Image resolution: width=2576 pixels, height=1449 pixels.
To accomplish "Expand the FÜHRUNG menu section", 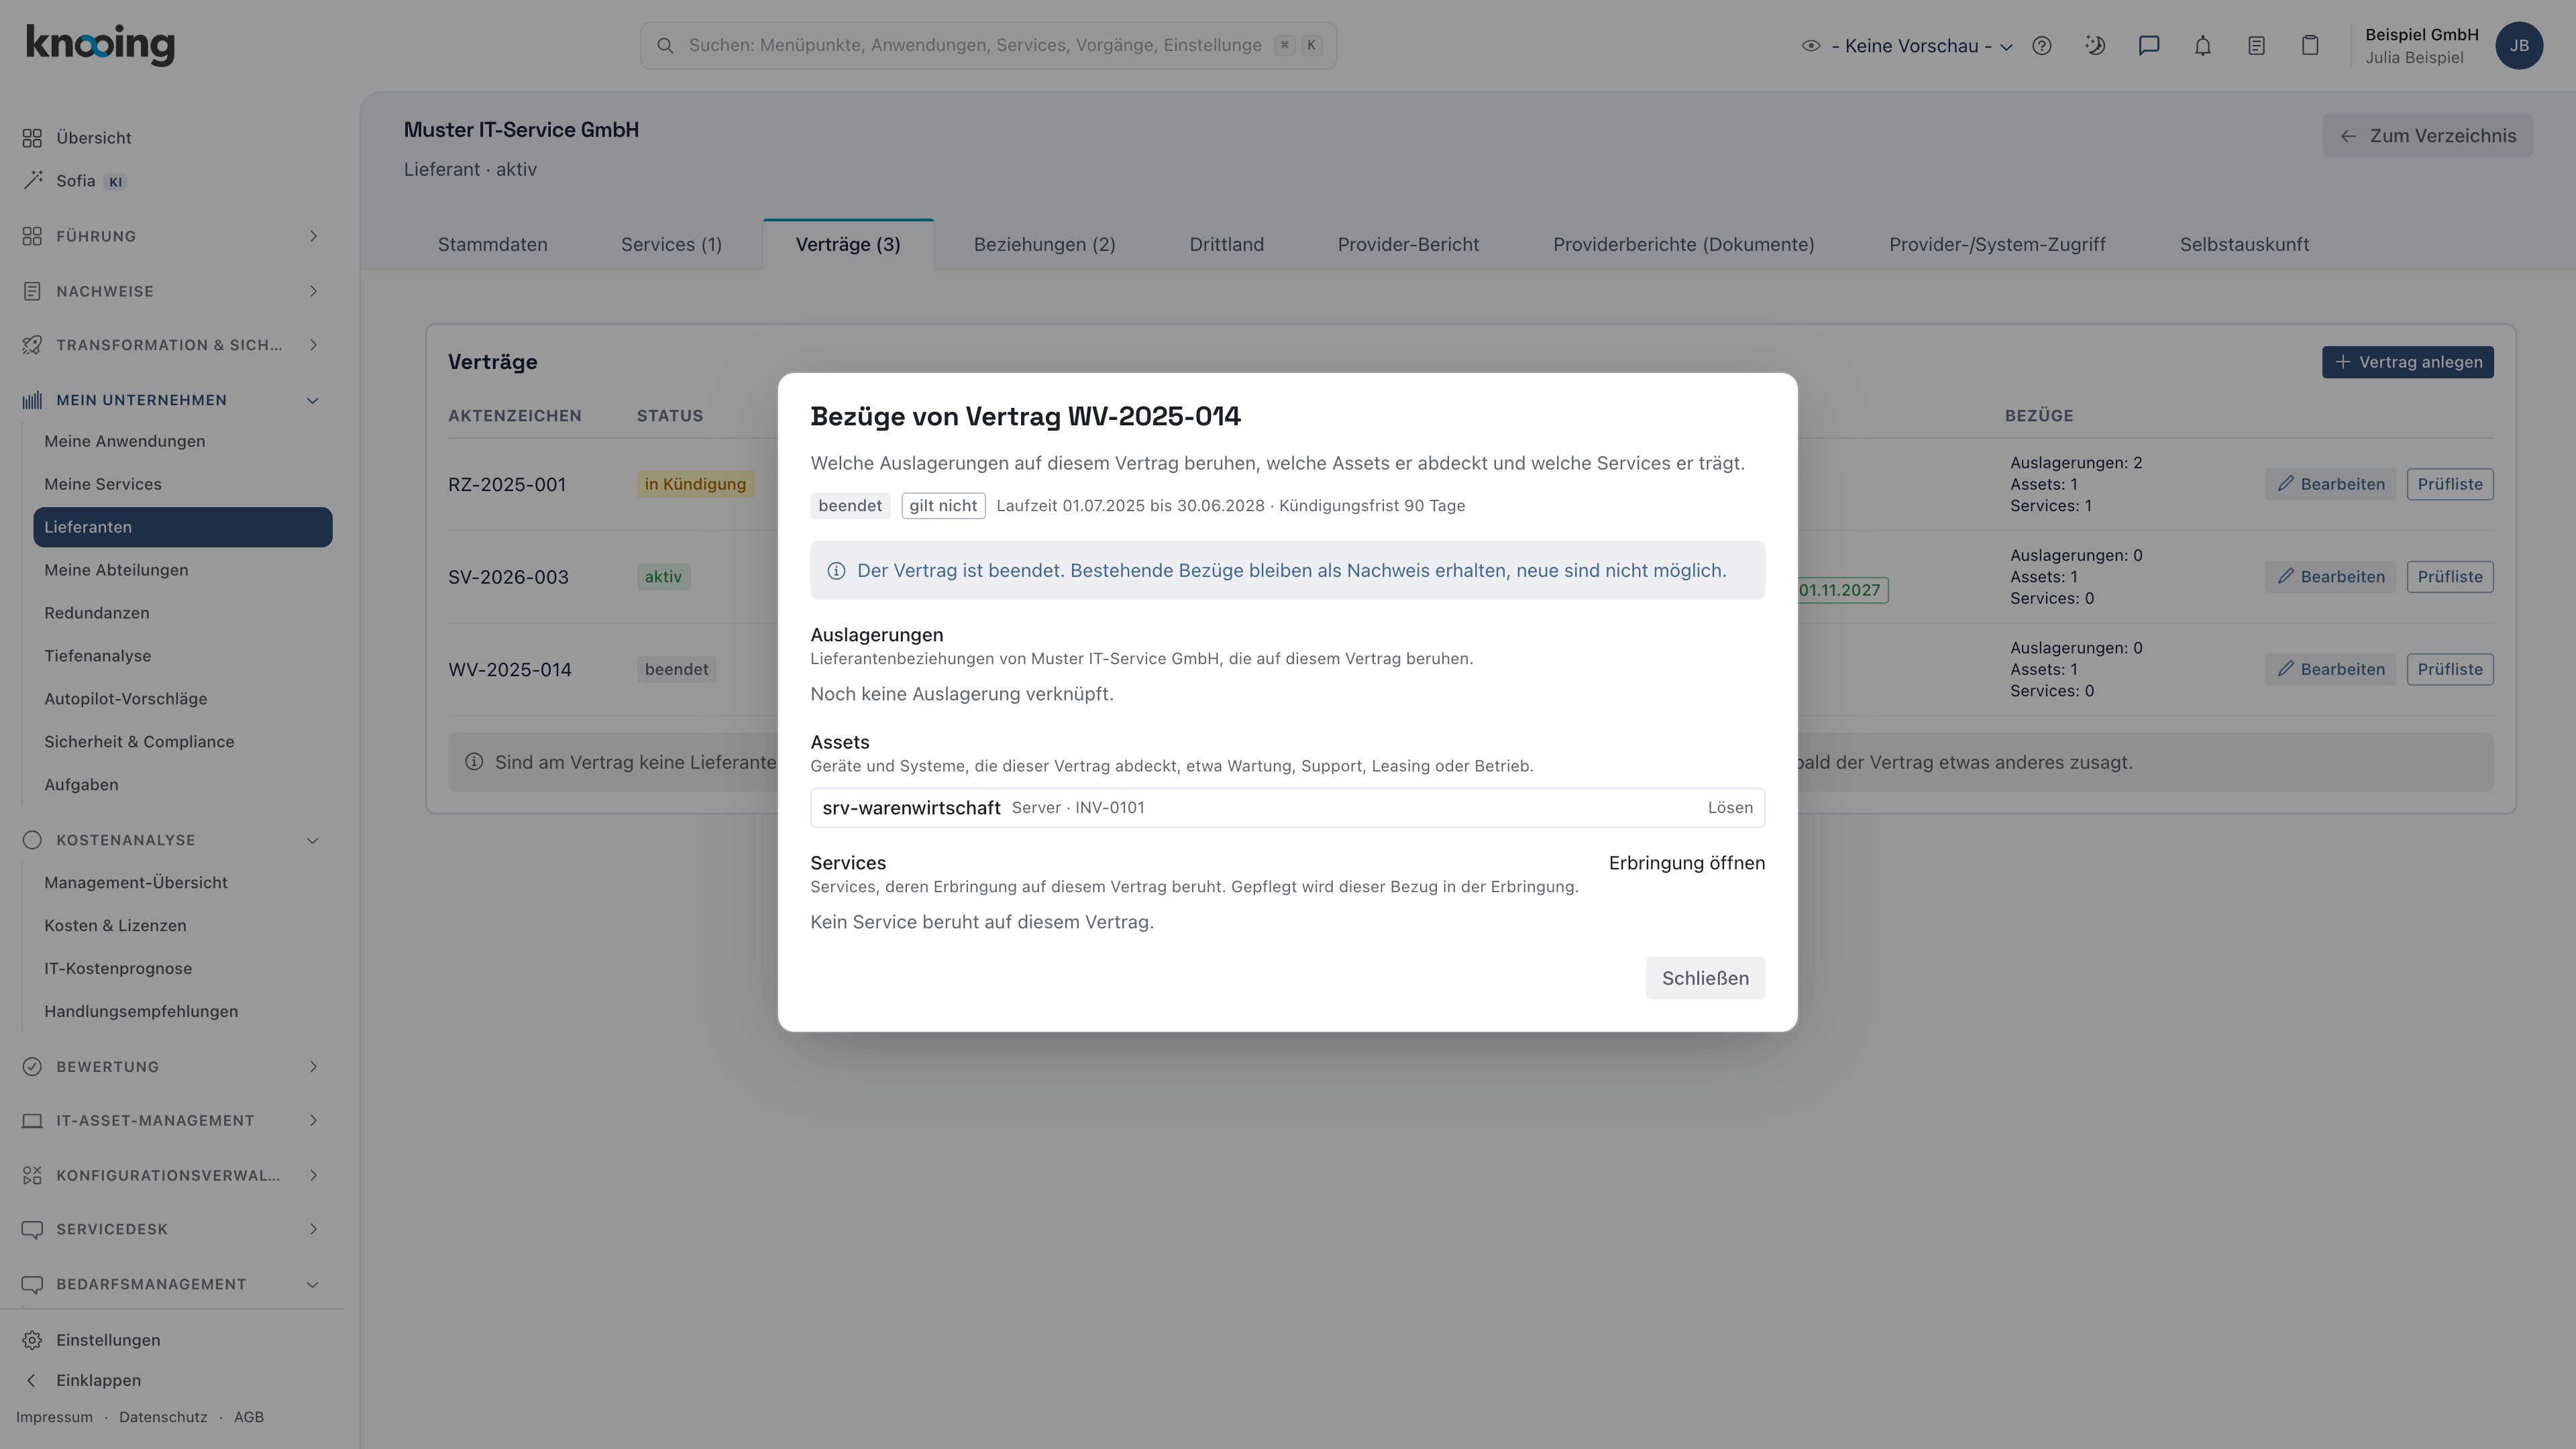I will (172, 237).
